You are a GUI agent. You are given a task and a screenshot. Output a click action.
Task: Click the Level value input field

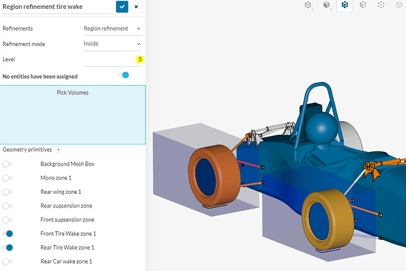tap(112, 60)
